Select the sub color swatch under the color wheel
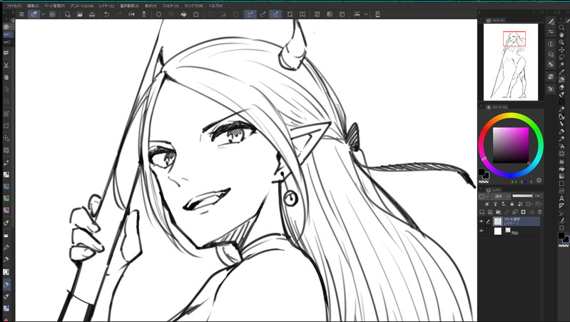 click(x=486, y=176)
